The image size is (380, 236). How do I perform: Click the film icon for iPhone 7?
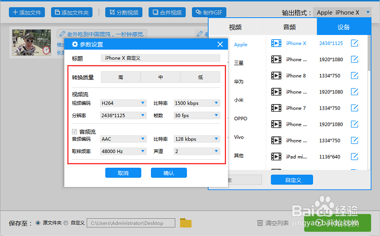point(276,108)
